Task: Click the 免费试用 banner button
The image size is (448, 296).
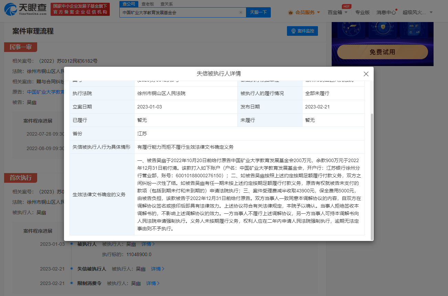Action: coord(382,52)
